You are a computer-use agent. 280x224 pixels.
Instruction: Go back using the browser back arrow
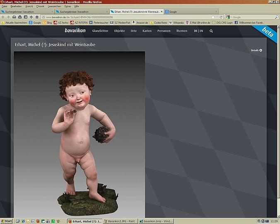3,17
